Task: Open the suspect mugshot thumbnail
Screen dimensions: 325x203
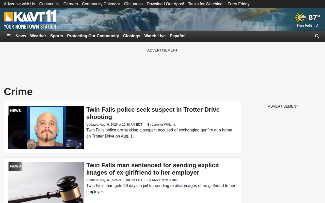Action: pos(46,127)
